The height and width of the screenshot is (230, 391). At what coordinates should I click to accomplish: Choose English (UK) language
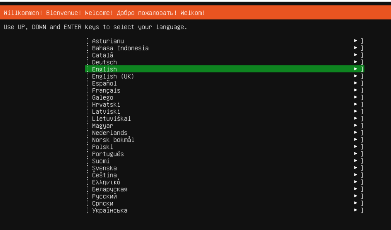point(224,76)
